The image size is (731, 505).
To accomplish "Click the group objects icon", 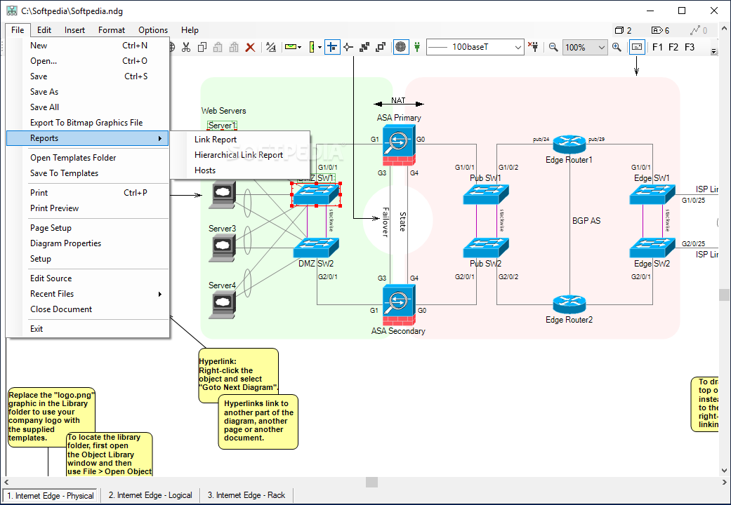I will pyautogui.click(x=364, y=47).
